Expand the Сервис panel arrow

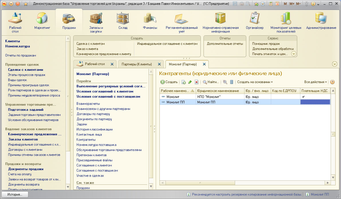293,54
